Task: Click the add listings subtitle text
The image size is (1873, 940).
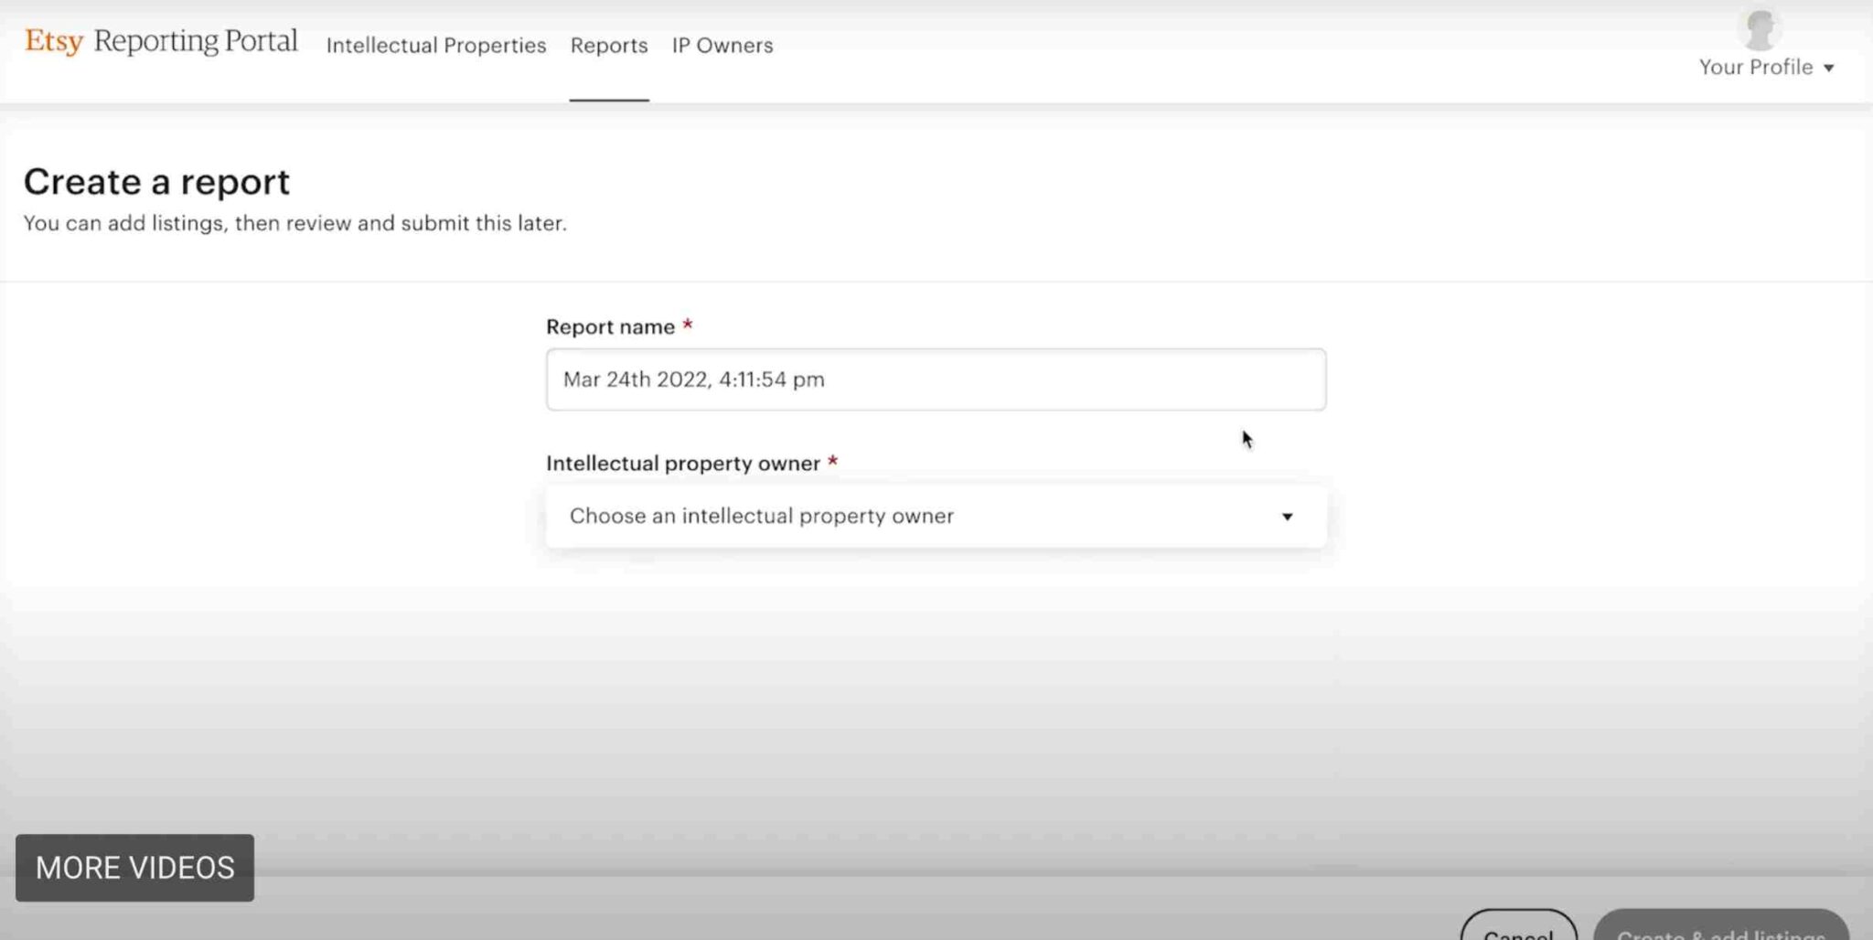Action: (x=294, y=224)
